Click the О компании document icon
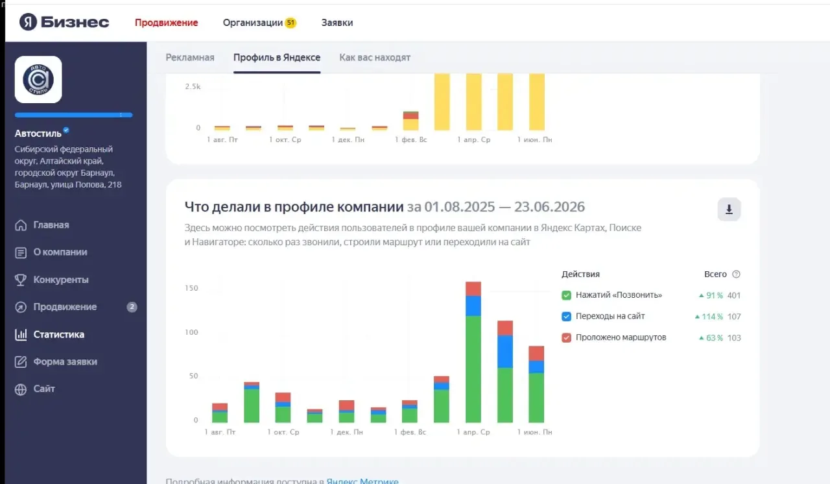This screenshot has width=830, height=484. tap(21, 252)
